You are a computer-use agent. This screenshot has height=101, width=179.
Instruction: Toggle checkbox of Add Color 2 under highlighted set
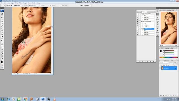(138, 34)
